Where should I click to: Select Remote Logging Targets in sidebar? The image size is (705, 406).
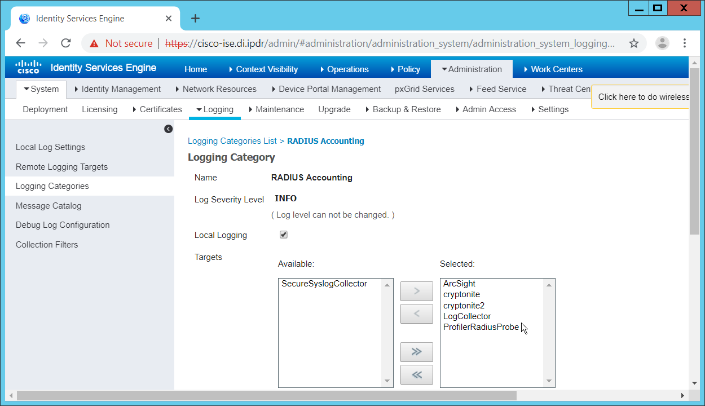61,167
